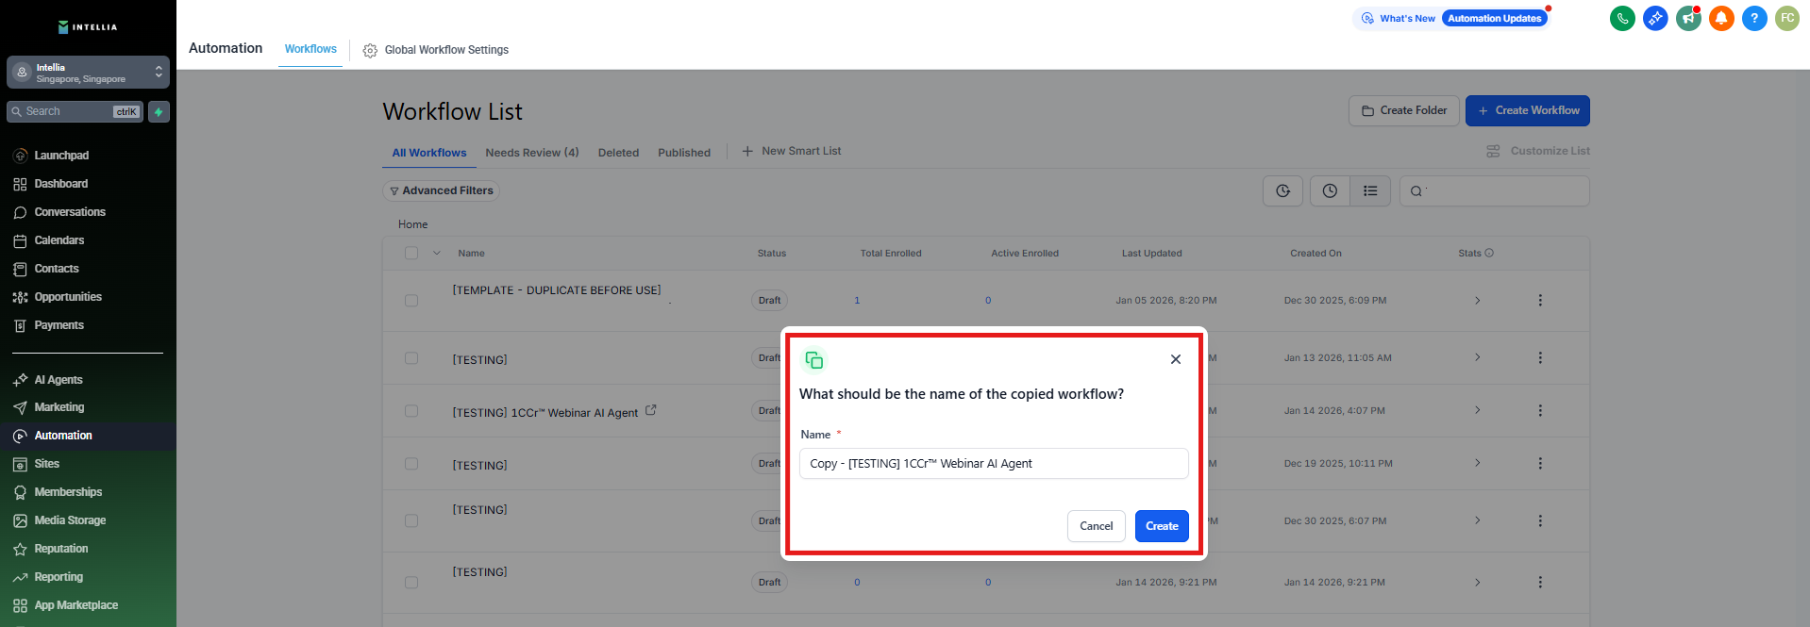Open the question mark help icon
This screenshot has width=1810, height=627.
click(x=1754, y=18)
